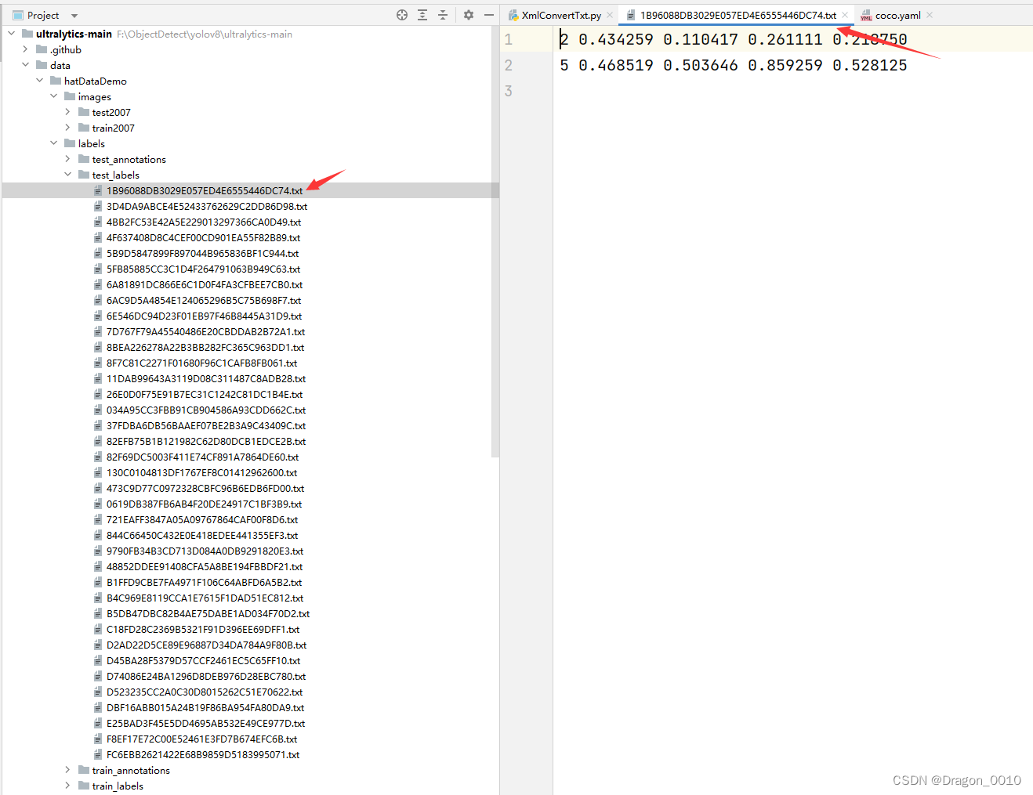
Task: Select file 034A95CC3FBB91CB904586A93CDD662C.txt
Action: (x=206, y=410)
